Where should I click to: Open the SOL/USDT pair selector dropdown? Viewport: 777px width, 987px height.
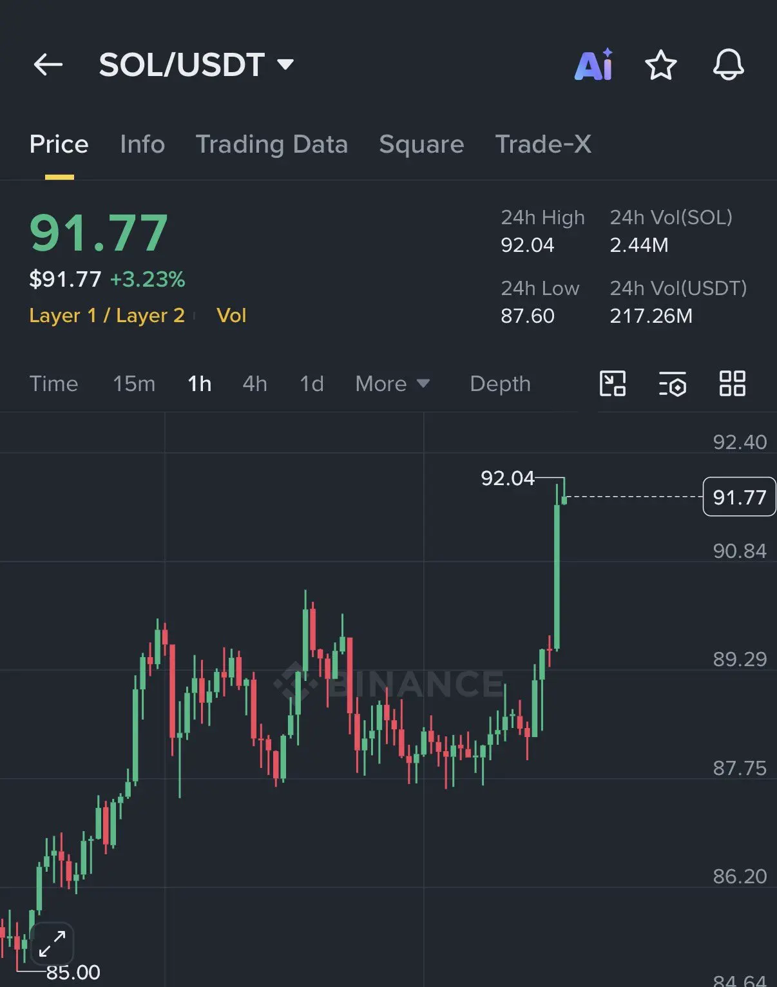click(x=197, y=64)
